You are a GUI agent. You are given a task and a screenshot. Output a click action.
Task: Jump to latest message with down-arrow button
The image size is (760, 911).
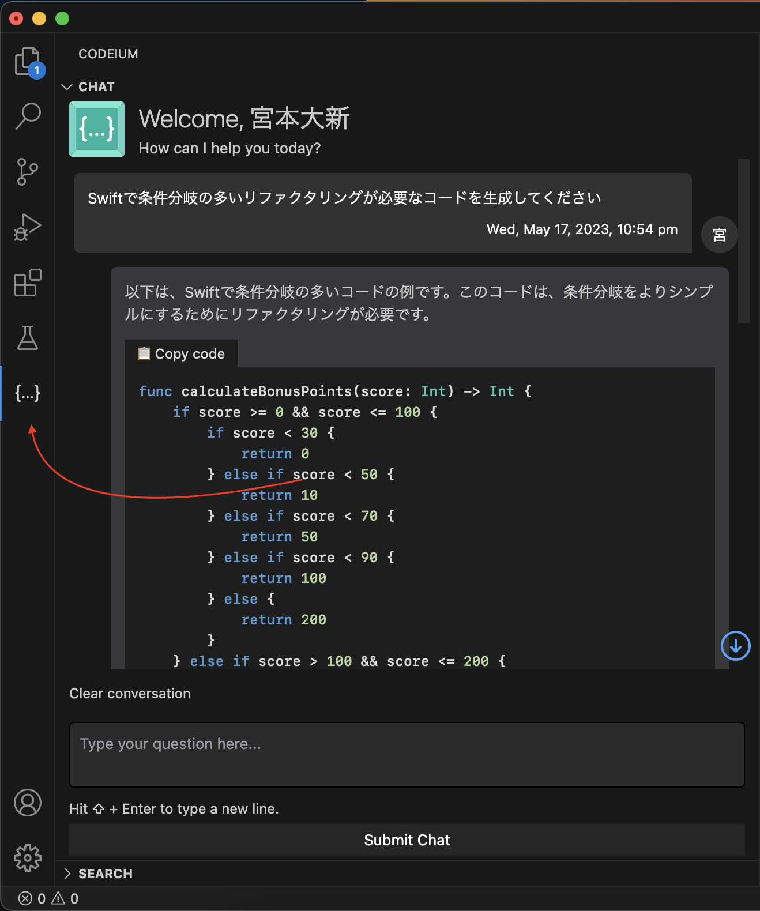coord(735,646)
